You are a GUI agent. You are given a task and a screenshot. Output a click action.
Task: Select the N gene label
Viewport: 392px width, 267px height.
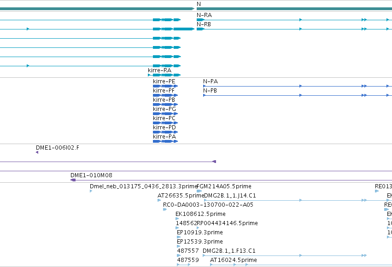(x=199, y=4)
